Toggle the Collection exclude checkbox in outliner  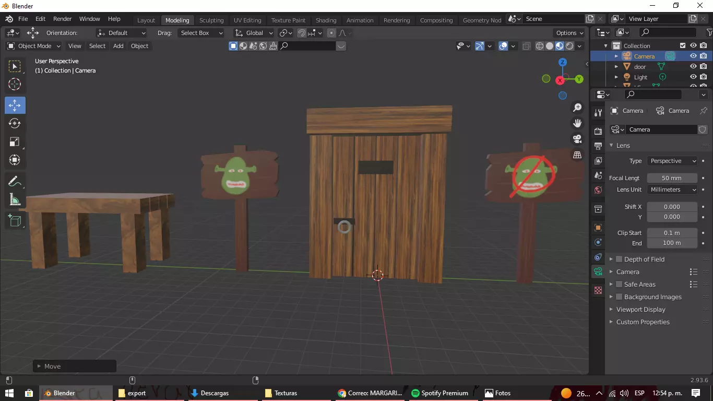pos(683,45)
